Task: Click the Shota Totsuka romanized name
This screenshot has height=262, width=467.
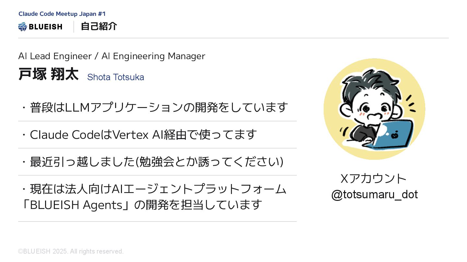Action: (115, 77)
